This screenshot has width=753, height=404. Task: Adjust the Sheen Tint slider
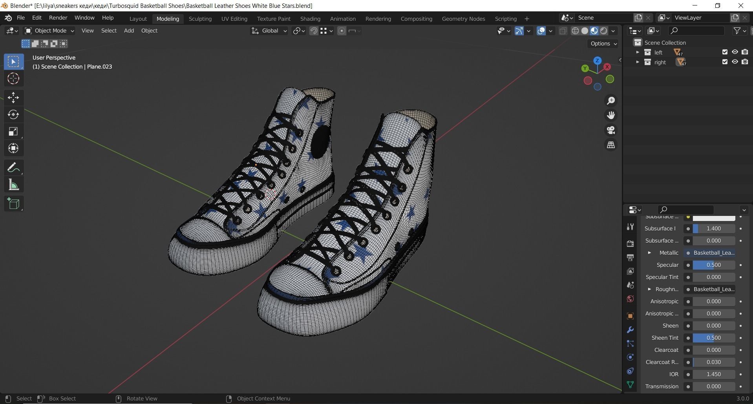coord(714,338)
